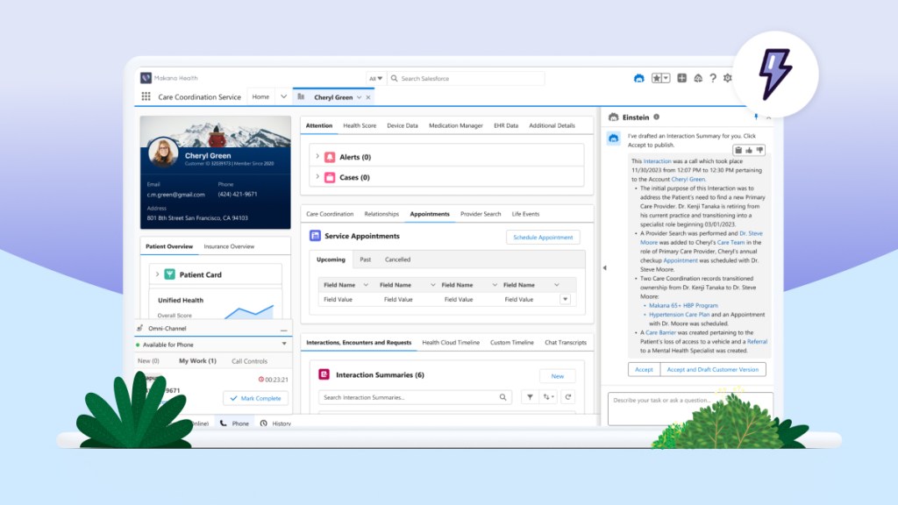Pin the Einstein panel
Screen dimensions: 898x505
[x=755, y=117]
